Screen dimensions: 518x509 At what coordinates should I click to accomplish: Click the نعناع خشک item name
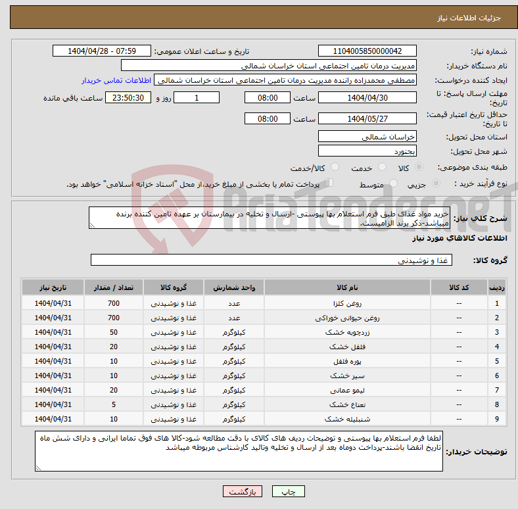[347, 405]
